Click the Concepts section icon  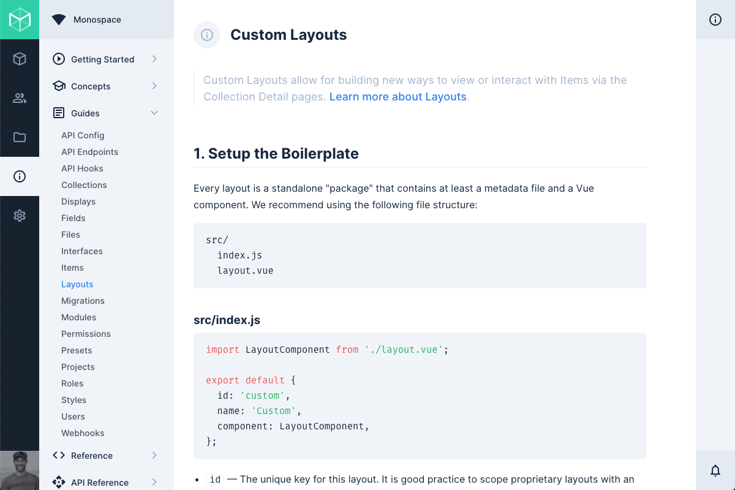click(59, 86)
